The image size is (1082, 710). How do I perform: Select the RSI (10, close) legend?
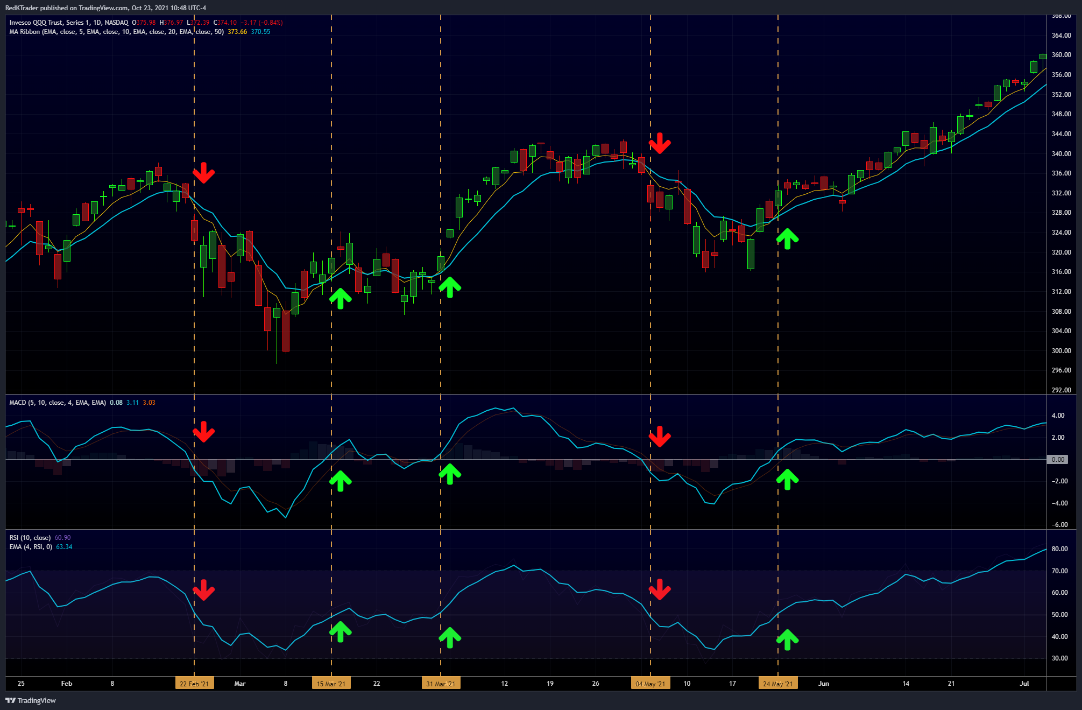pyautogui.click(x=30, y=538)
